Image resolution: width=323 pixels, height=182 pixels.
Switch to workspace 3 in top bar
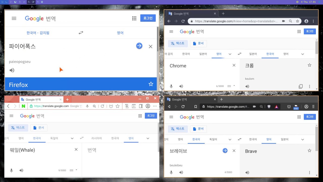point(22,2)
